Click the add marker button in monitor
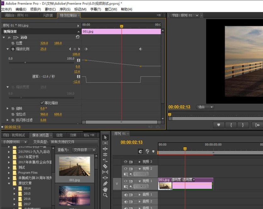This screenshot has width=263, height=209. (x=219, y=125)
